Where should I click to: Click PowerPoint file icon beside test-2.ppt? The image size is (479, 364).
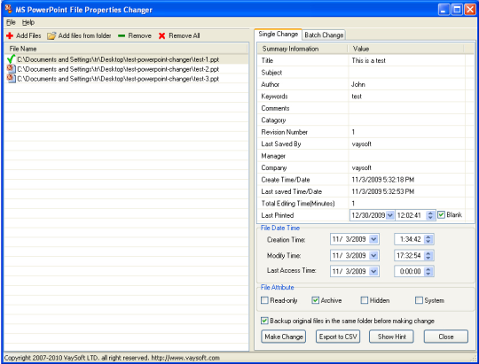click(x=11, y=69)
